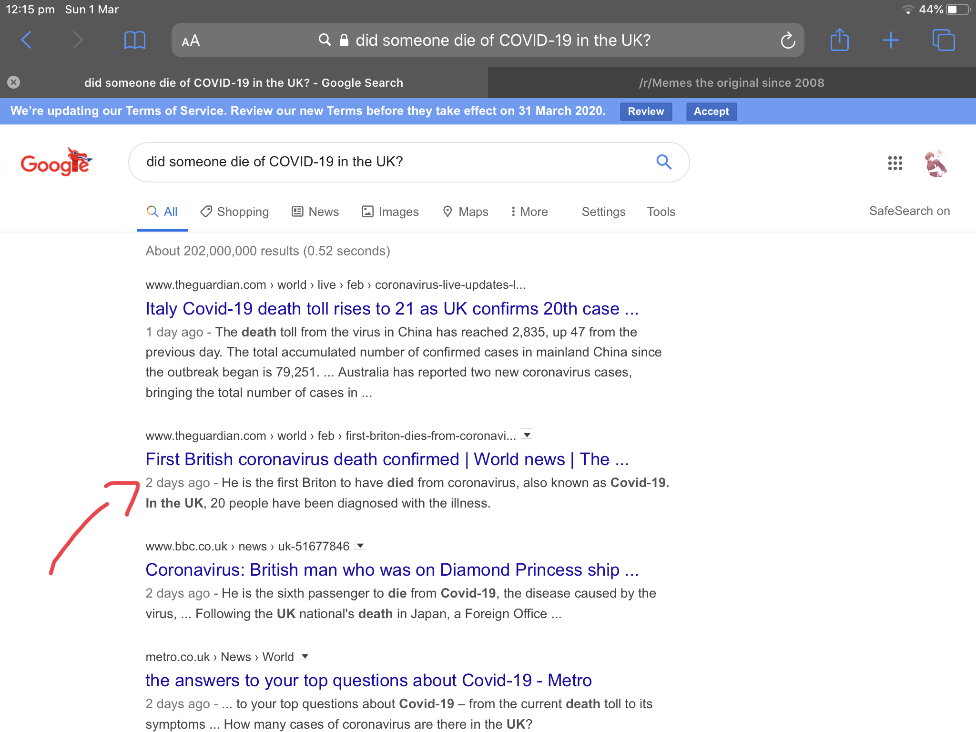Click the Review terms button
This screenshot has height=732, width=976.
(646, 111)
